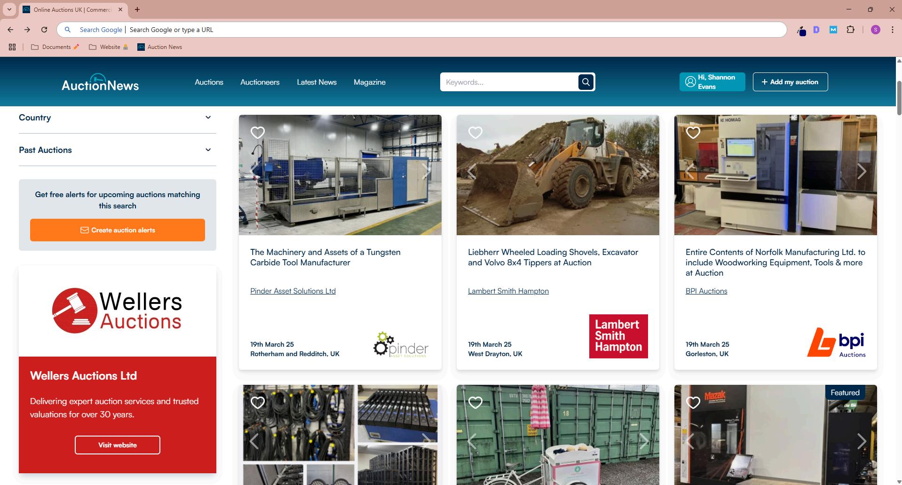Open BPI Auctions auctioneer link

point(706,291)
